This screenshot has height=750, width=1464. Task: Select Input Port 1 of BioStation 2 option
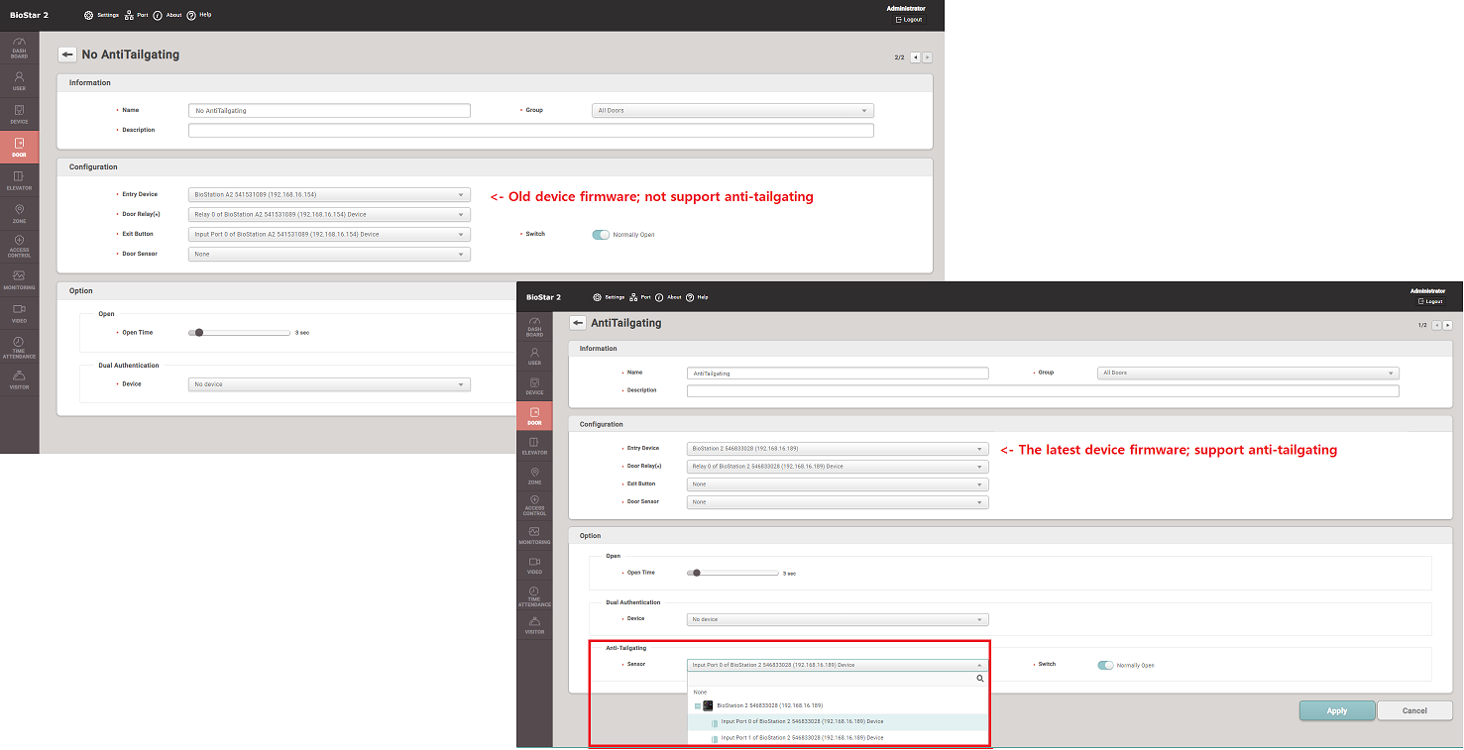838,738
